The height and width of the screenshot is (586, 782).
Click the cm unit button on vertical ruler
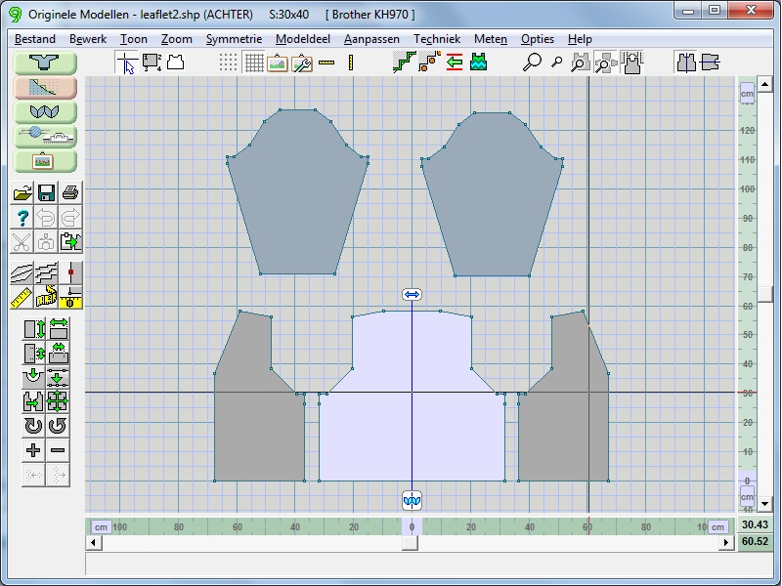tap(747, 93)
